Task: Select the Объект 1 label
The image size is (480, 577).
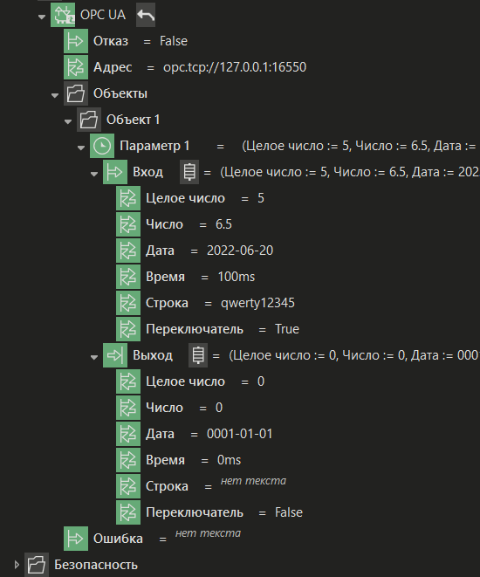Action: [x=134, y=120]
